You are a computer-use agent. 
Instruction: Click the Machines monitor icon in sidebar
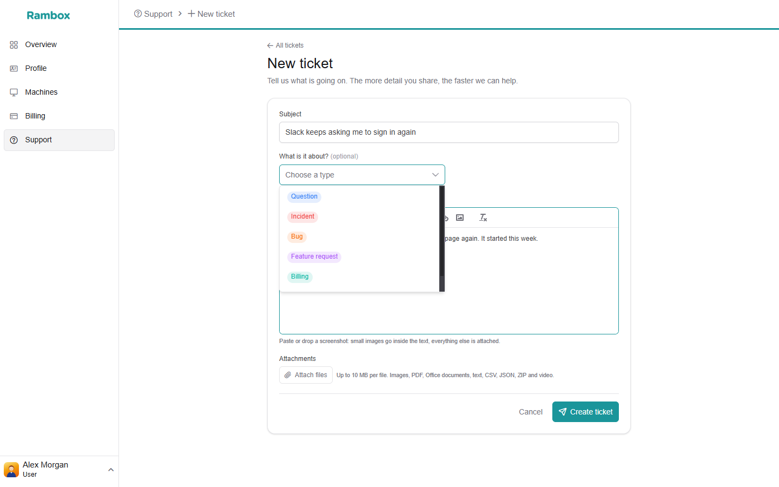pos(14,93)
